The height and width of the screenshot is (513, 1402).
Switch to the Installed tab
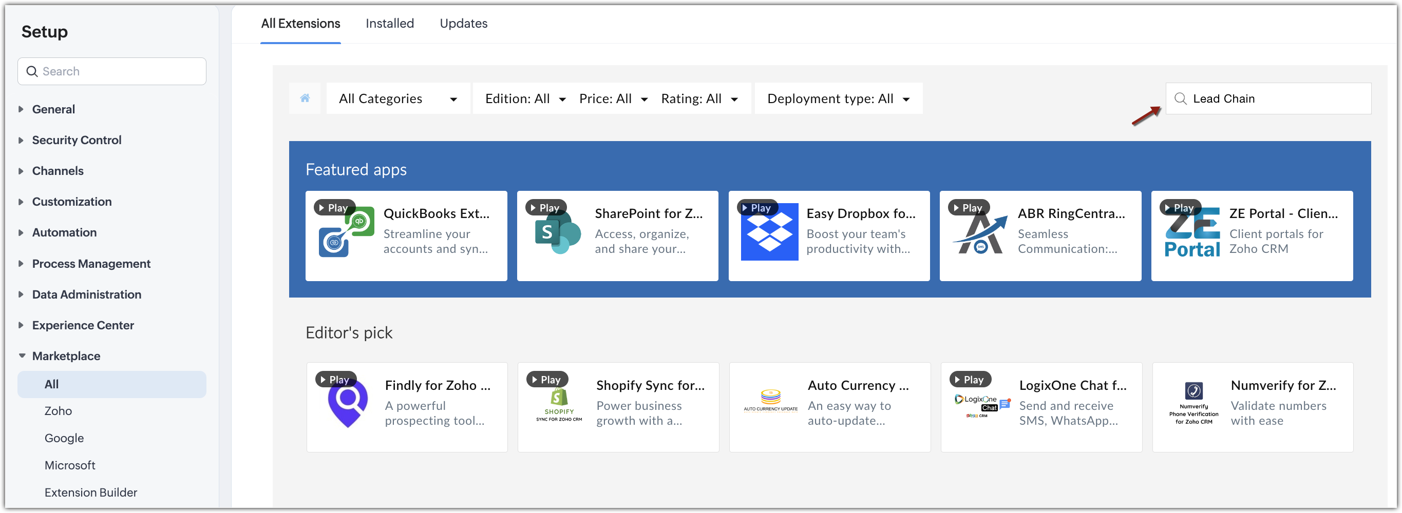pyautogui.click(x=390, y=24)
